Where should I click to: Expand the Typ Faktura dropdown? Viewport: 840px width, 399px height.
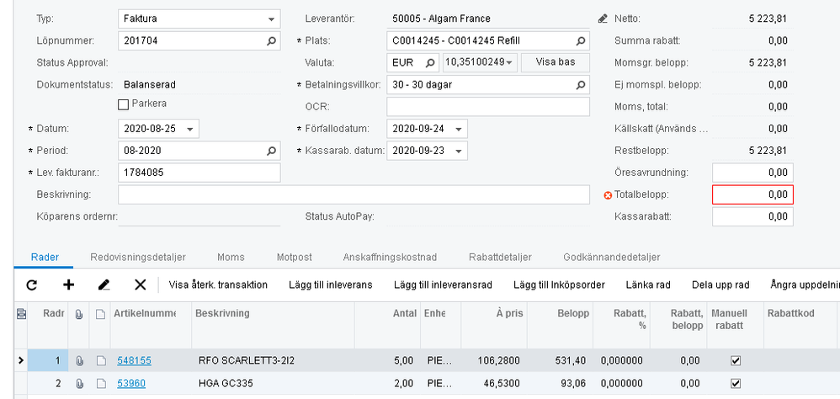click(x=271, y=19)
